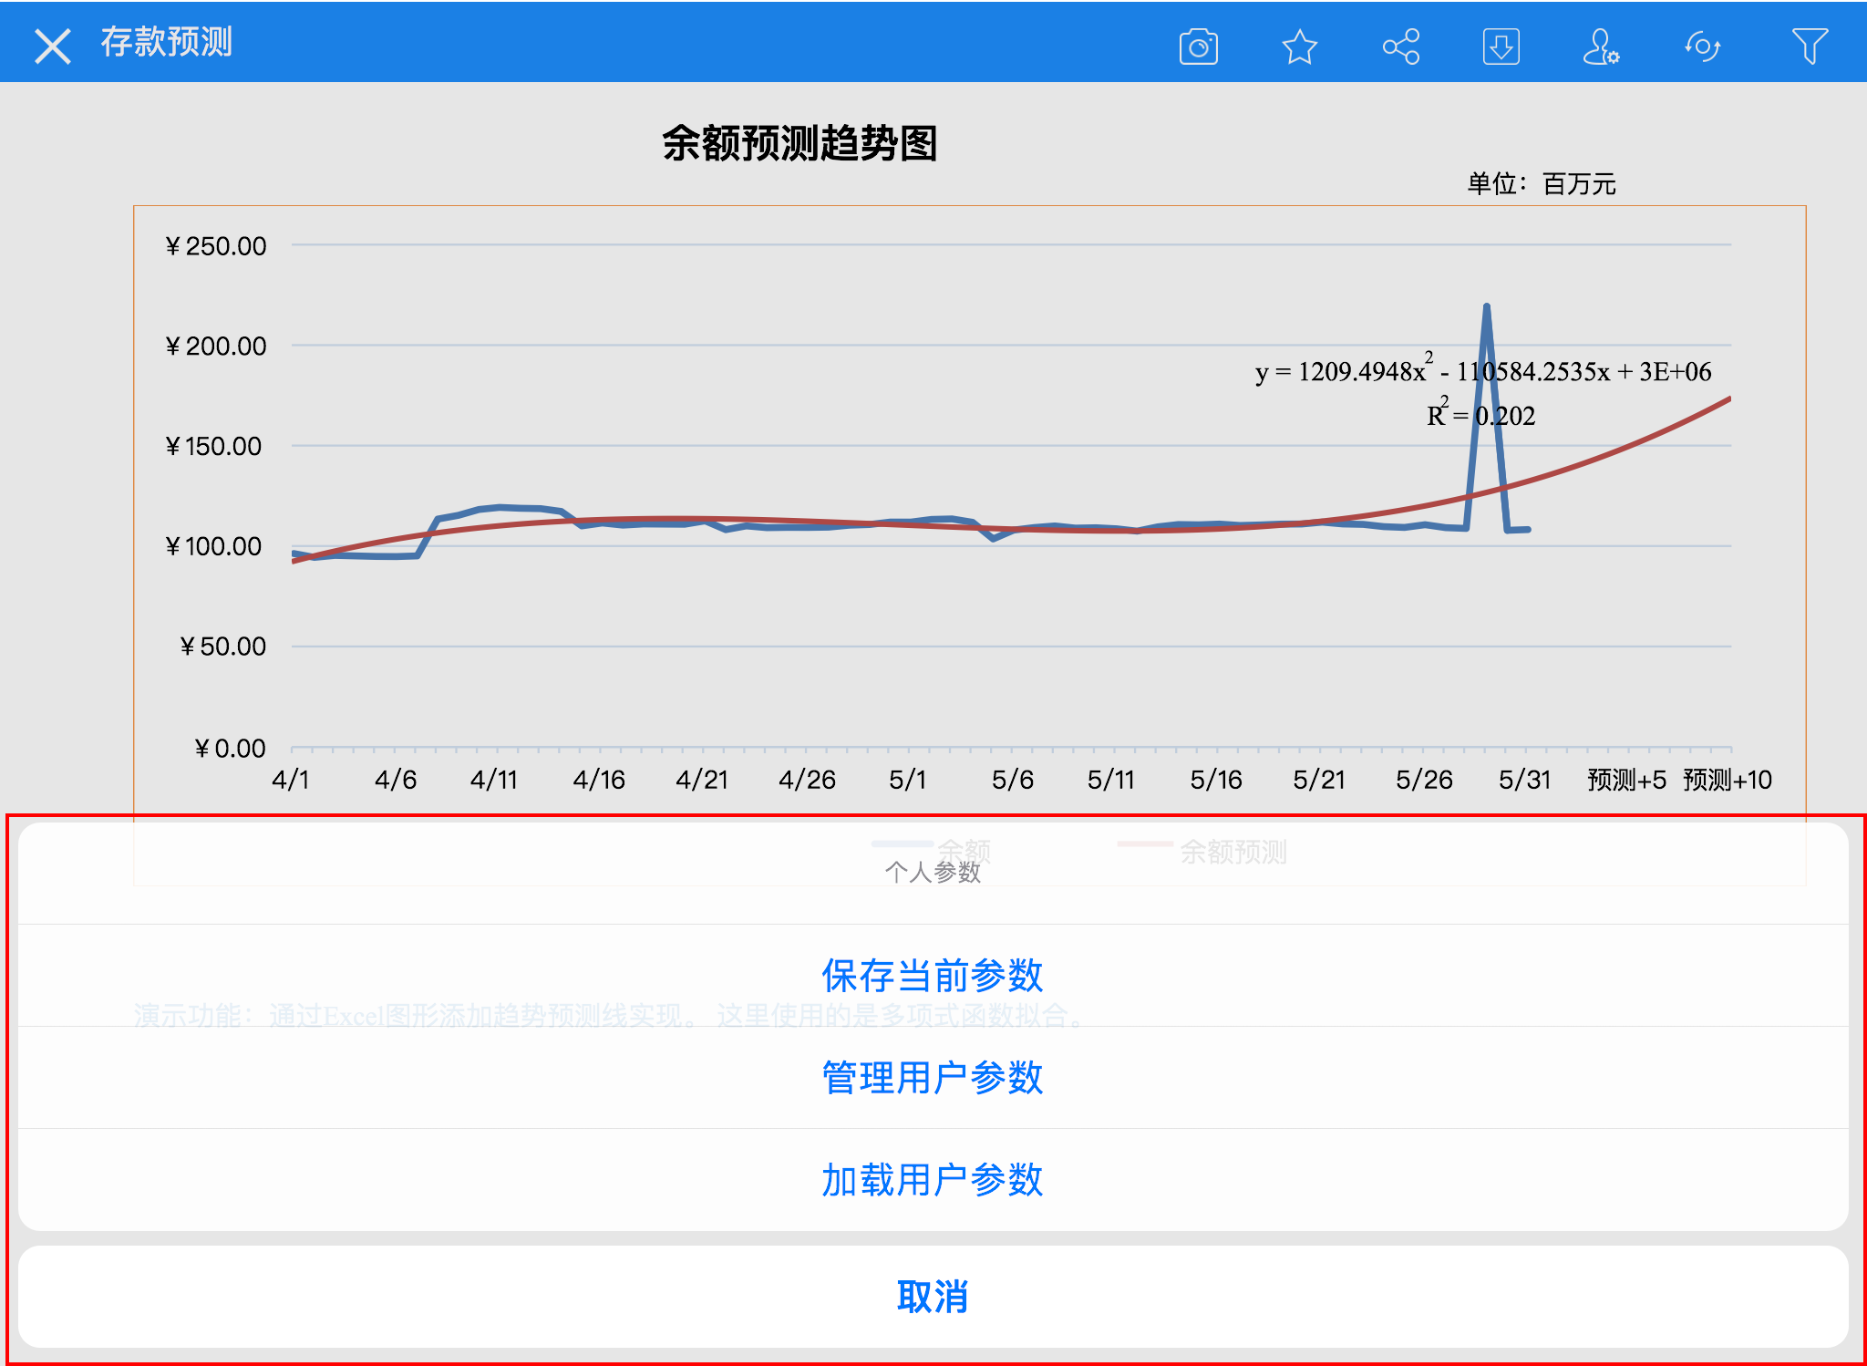The image size is (1867, 1366).
Task: Click the ¥50.00 axis label
Action: 223,647
